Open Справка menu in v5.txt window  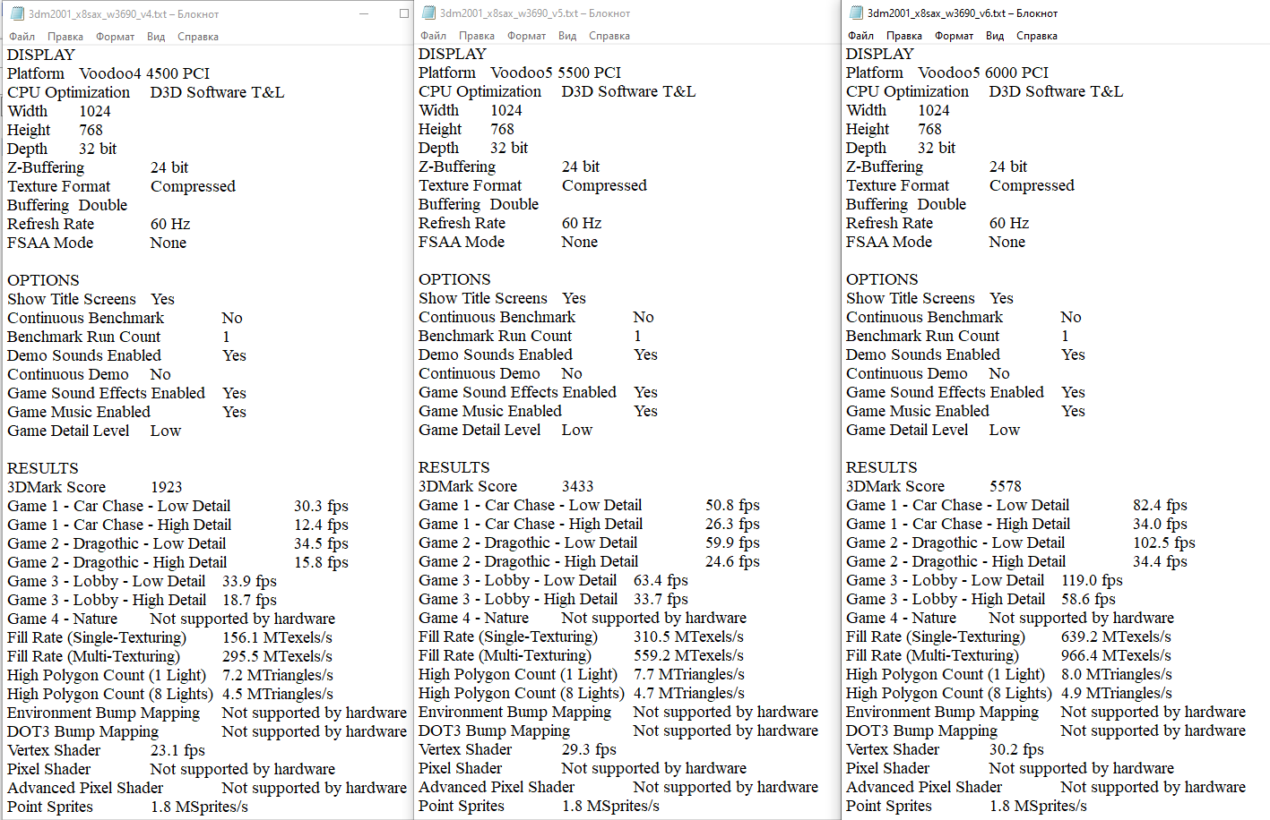point(609,36)
